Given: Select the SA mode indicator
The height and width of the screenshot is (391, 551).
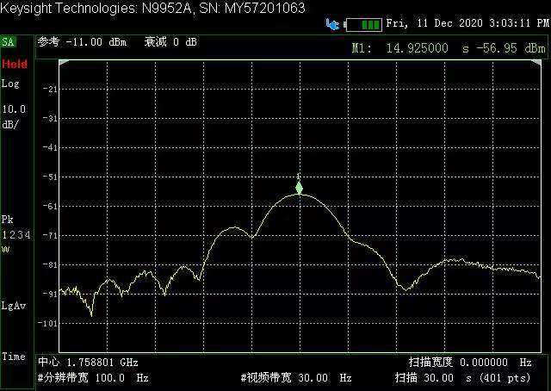Looking at the screenshot, I should click(x=9, y=41).
